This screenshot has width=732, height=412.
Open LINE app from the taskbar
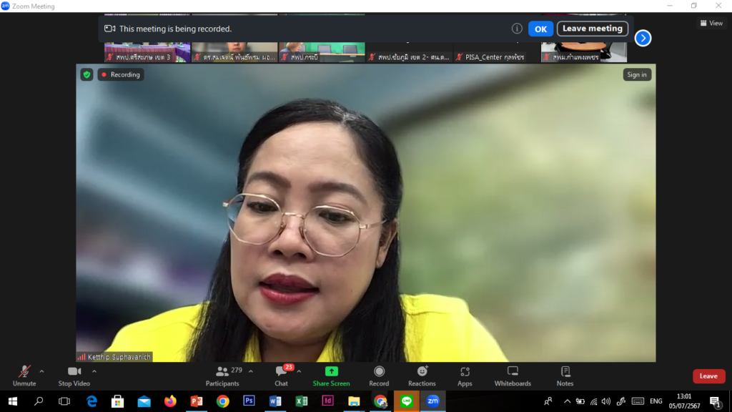click(407, 401)
